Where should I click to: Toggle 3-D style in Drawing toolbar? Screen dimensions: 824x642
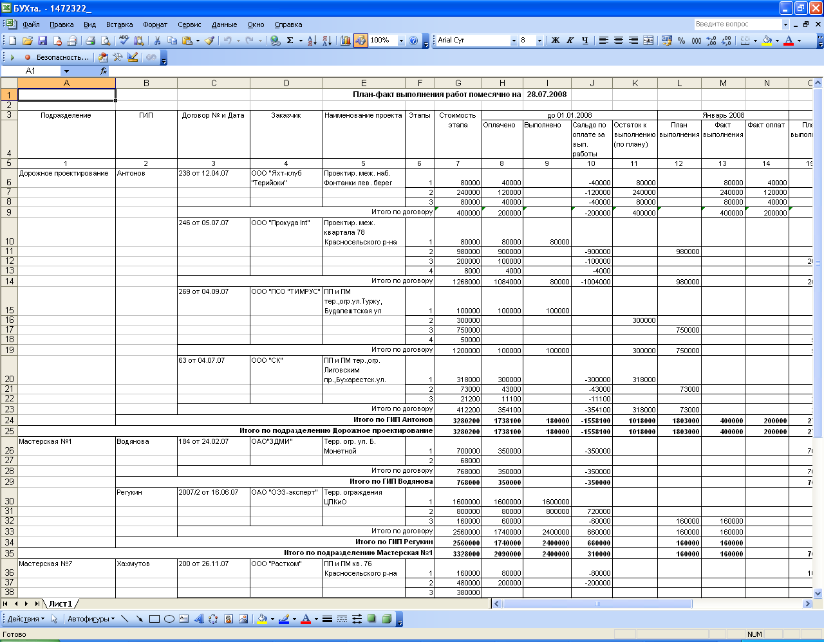387,619
